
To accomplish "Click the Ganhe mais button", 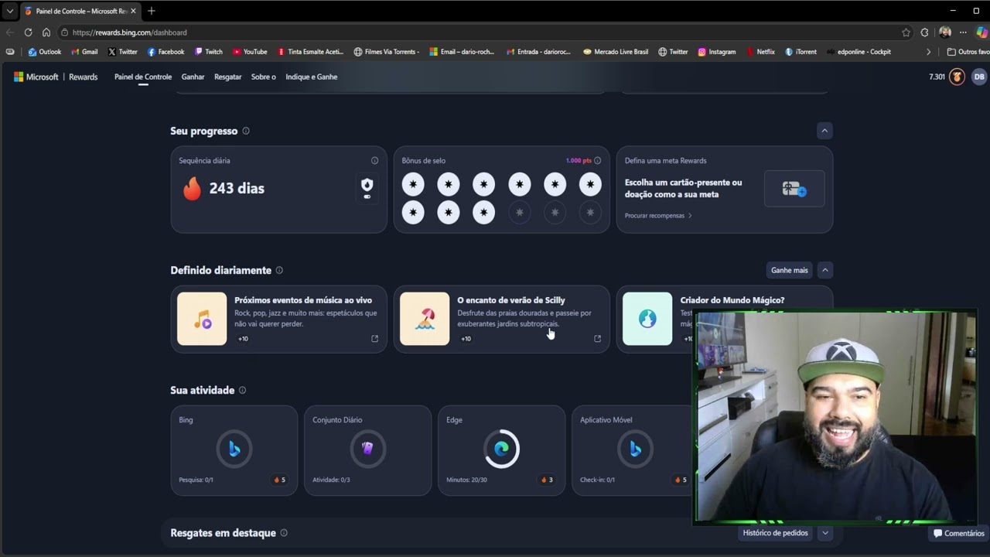I will pos(789,270).
